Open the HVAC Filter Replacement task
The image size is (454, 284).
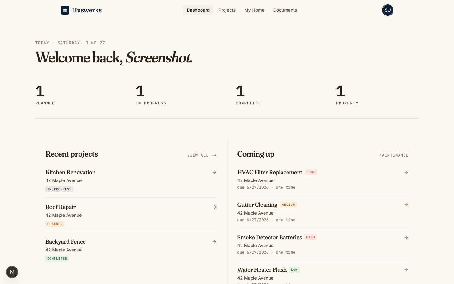point(323,179)
